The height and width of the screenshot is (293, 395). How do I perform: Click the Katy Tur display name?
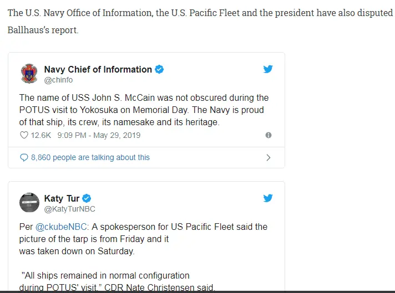[x=62, y=198]
